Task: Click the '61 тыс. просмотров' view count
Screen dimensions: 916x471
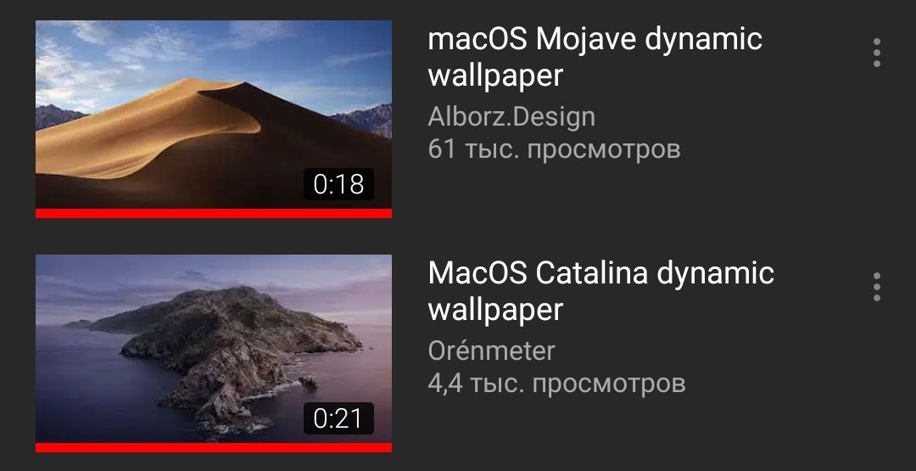Action: tap(554, 149)
